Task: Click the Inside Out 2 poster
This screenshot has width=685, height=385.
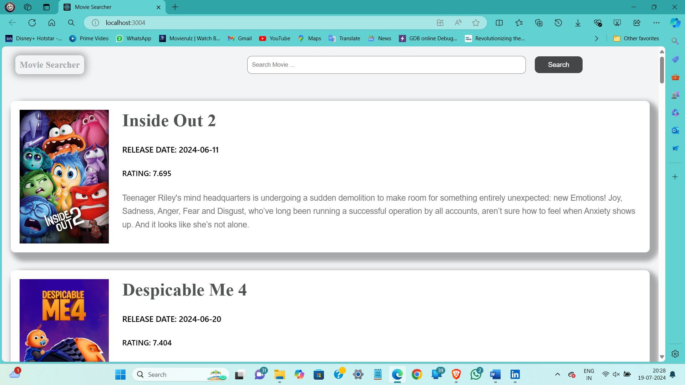Action: click(64, 176)
